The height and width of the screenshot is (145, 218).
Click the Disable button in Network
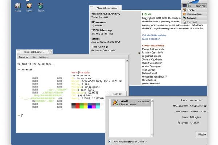201,134
